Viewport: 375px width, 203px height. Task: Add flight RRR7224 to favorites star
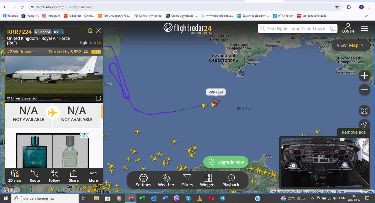pyautogui.click(x=90, y=31)
